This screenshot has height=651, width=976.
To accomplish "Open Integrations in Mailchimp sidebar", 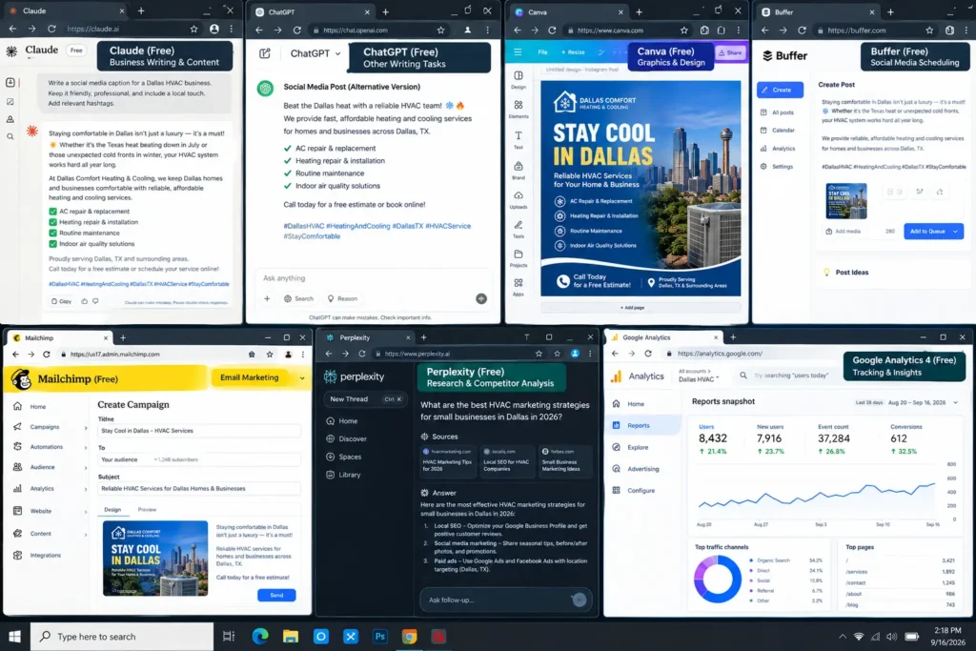I will pyautogui.click(x=37, y=555).
